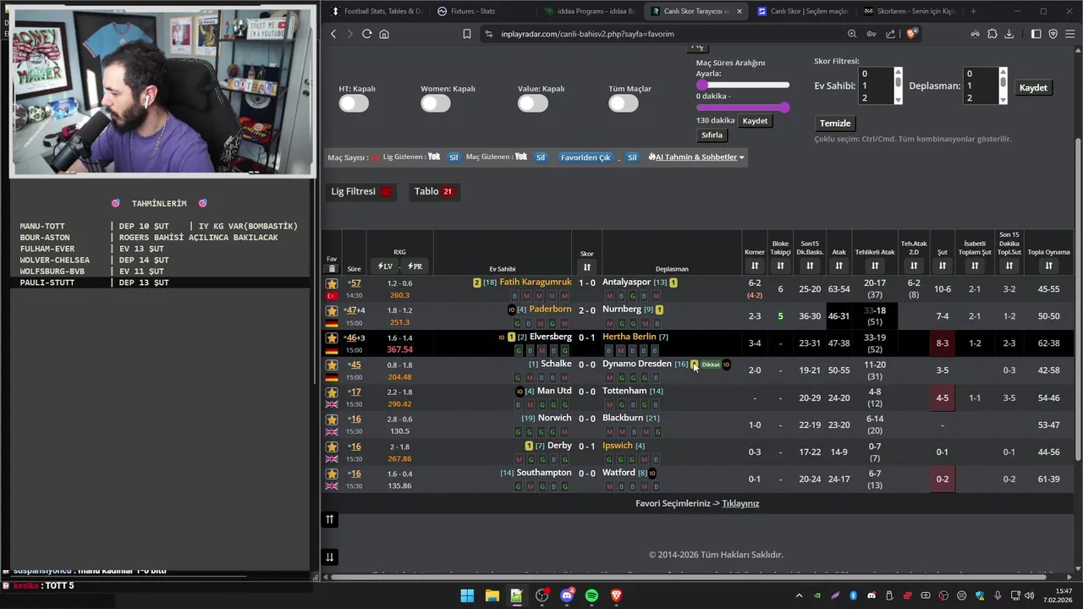Open the Lig Filtresi button

[x=362, y=192]
